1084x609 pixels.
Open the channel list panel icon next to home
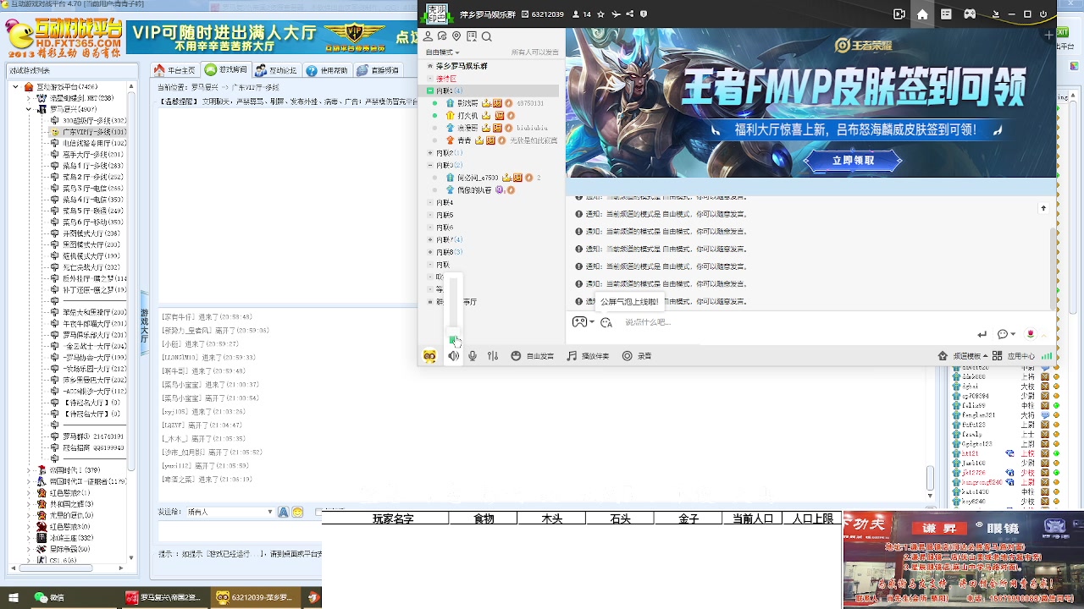(946, 14)
